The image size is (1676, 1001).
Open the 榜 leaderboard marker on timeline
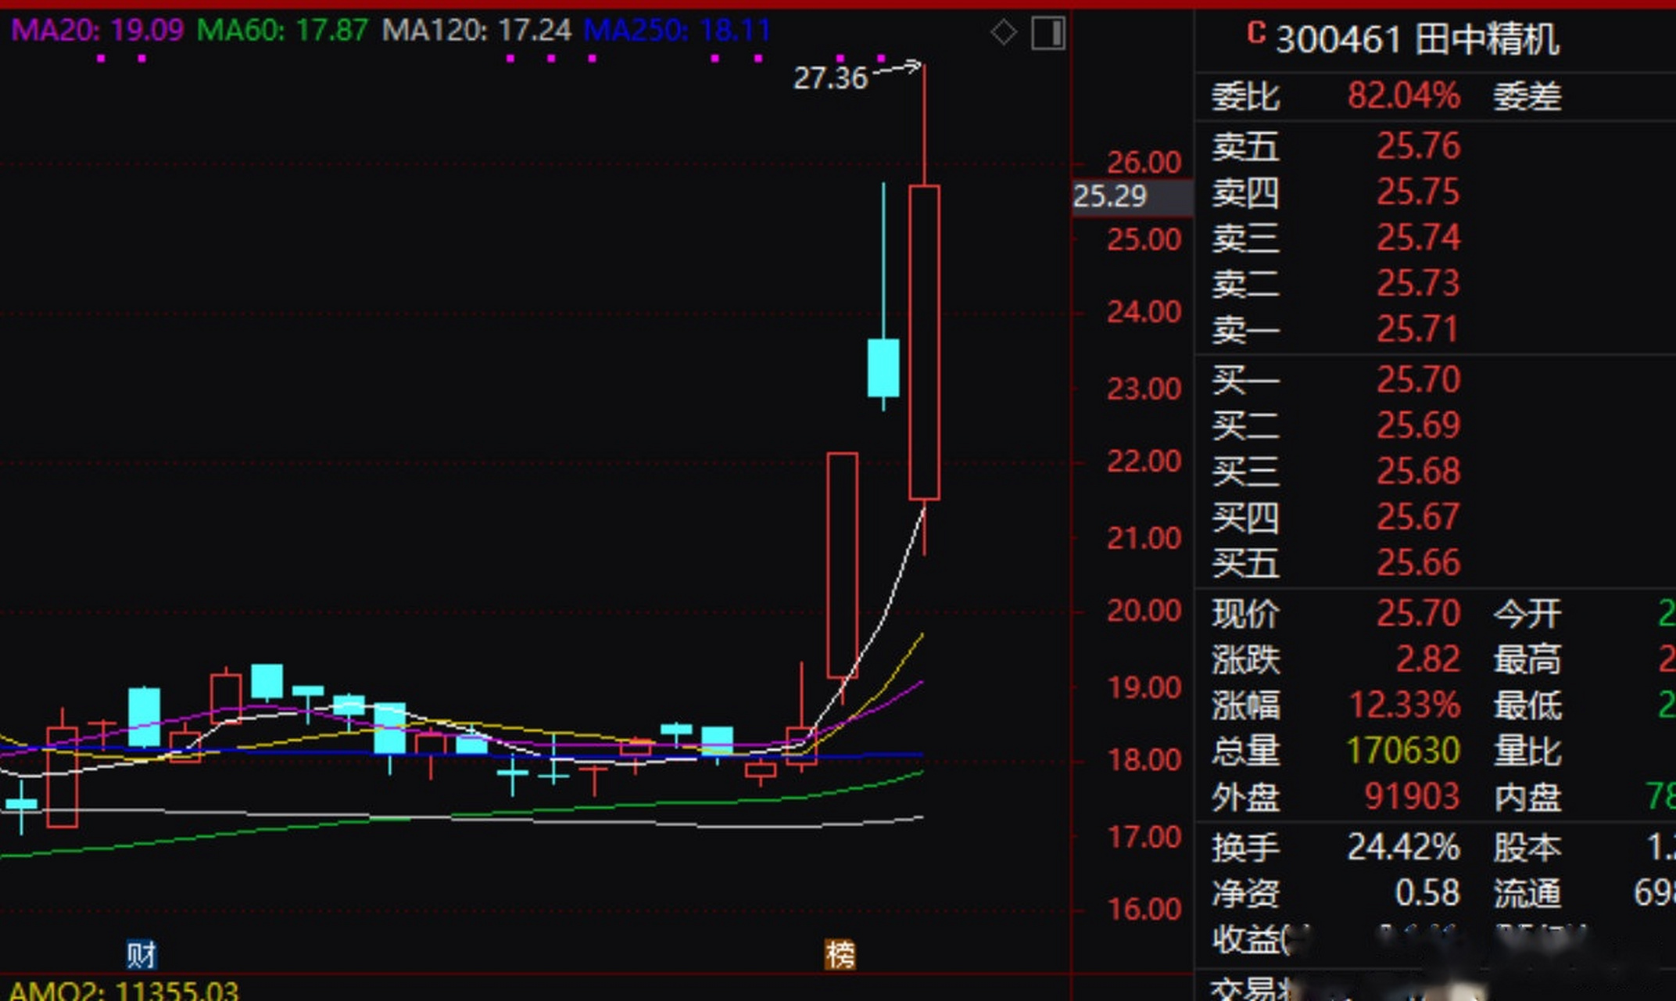pos(840,954)
